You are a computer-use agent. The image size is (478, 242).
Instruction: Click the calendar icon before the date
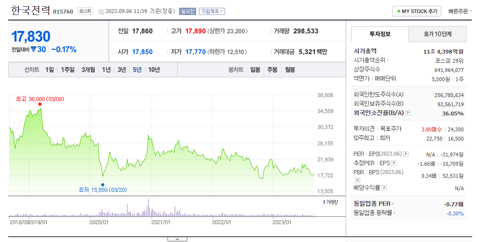click(101, 12)
